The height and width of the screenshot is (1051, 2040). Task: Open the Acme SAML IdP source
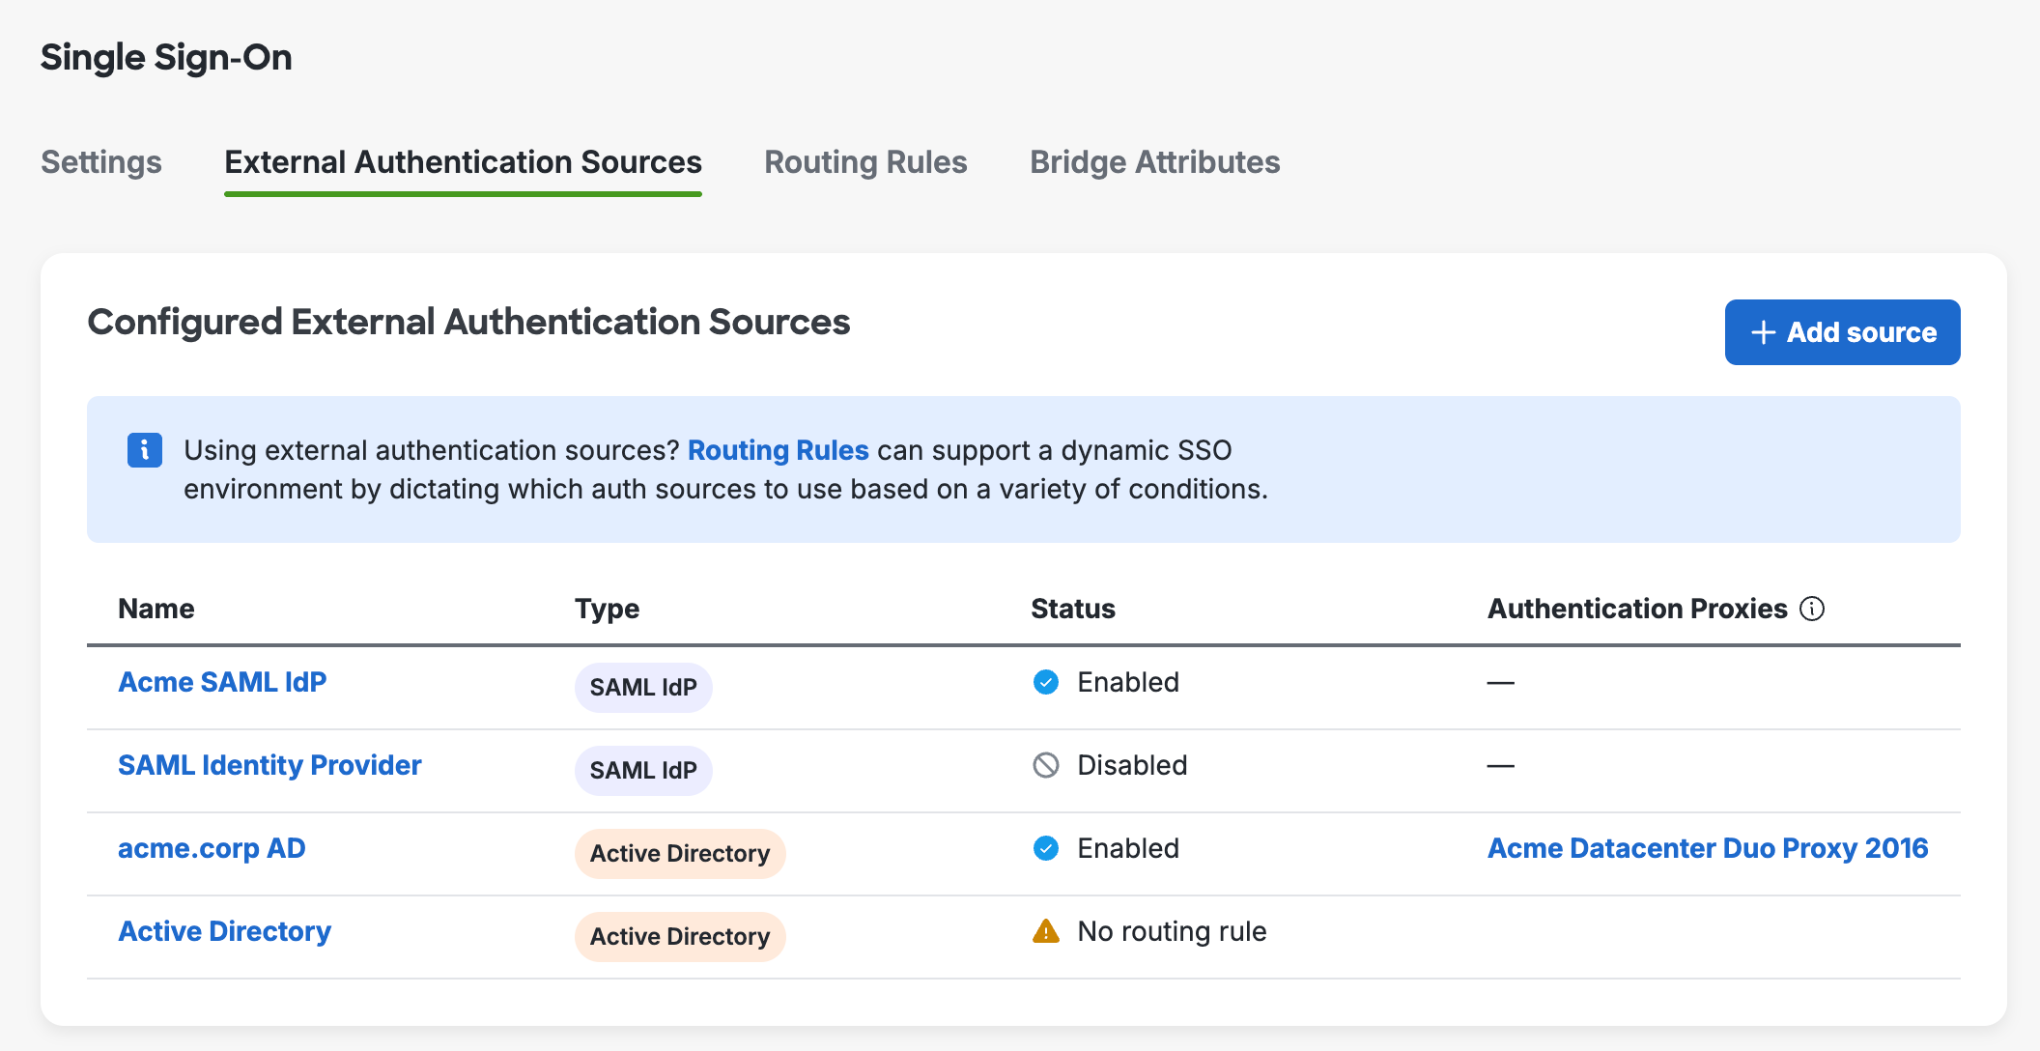(x=222, y=682)
